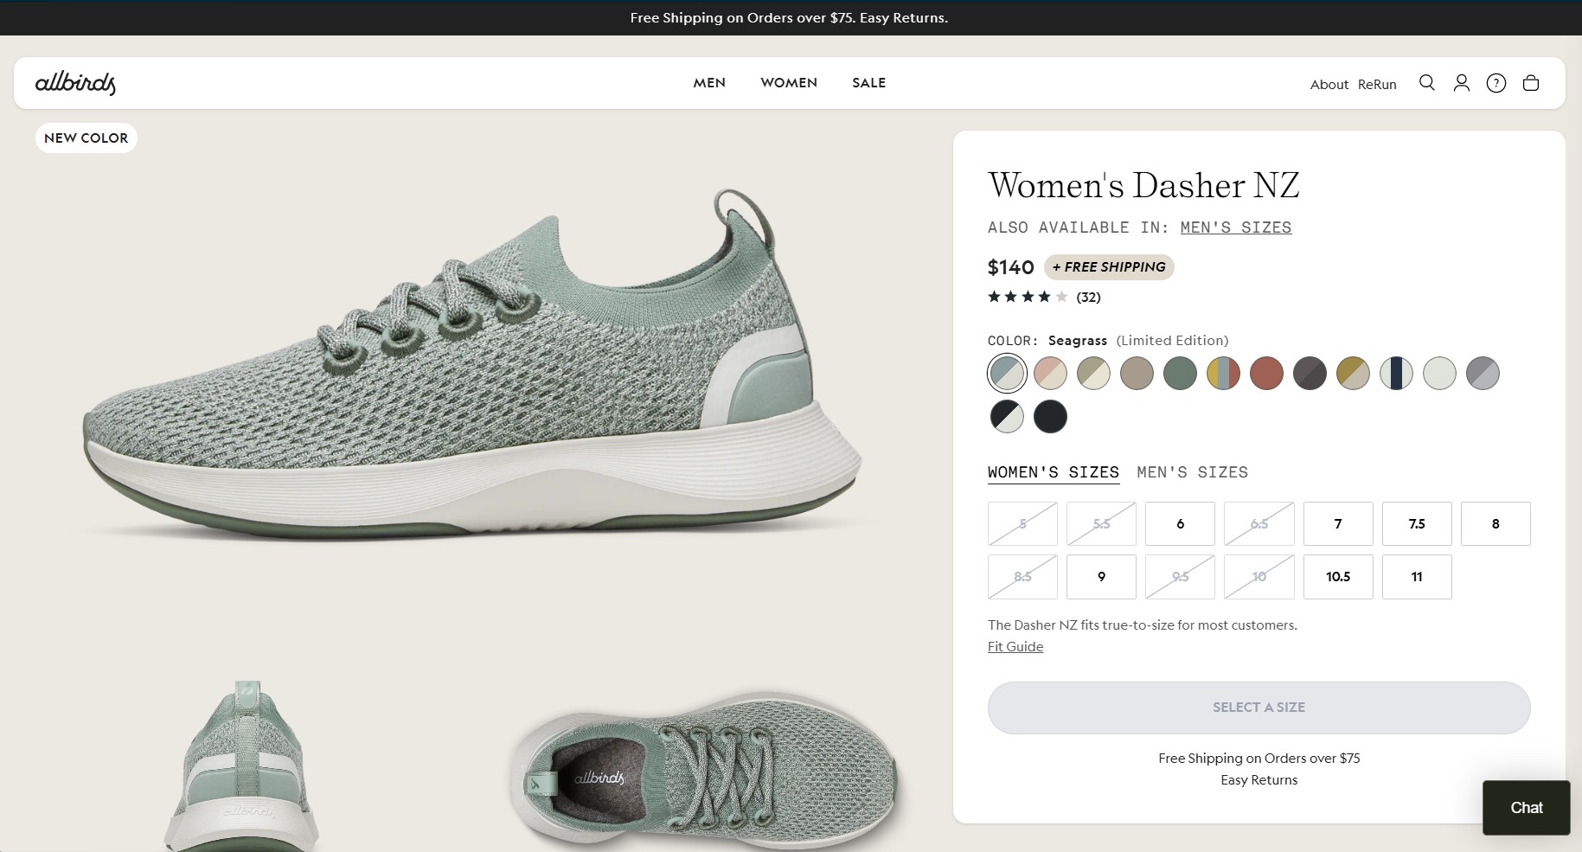Go to the allbirds logo homepage
Image resolution: width=1582 pixels, height=852 pixels.
click(x=75, y=83)
